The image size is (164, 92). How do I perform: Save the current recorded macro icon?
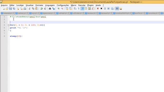[x=112, y=9]
